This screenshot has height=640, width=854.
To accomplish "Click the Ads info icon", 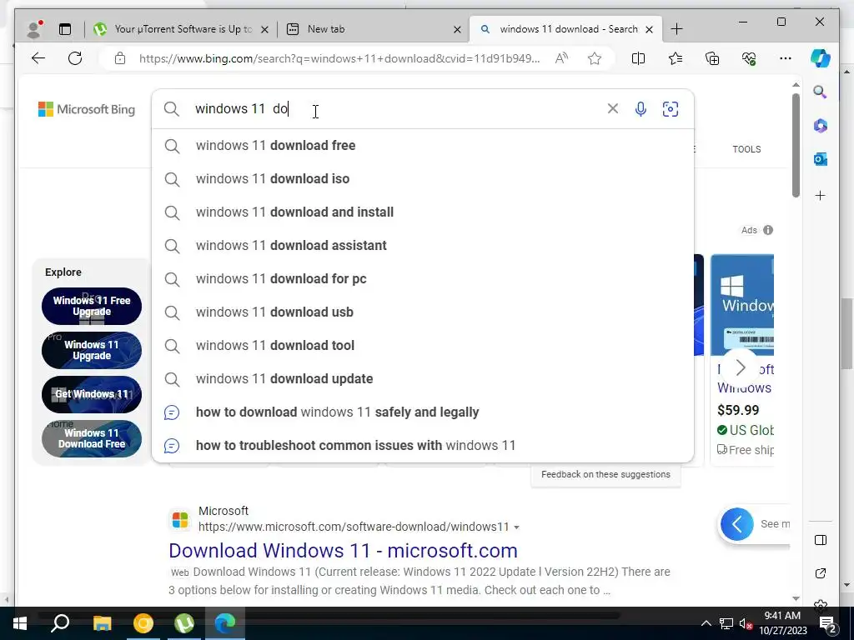I will (768, 230).
